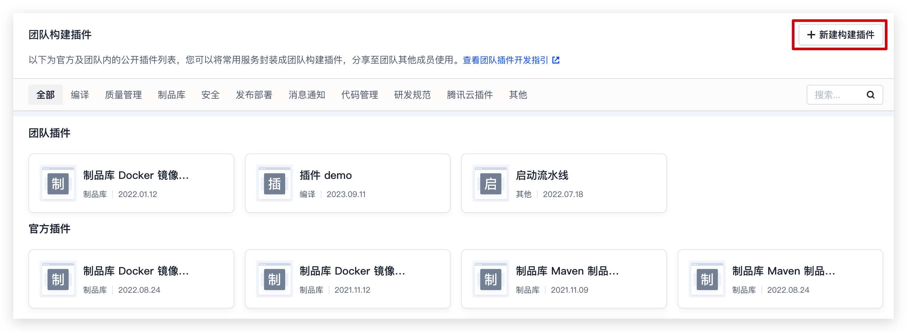The width and height of the screenshot is (907, 332).
Task: Click the external link icon beside 开发指引
Action: [x=555, y=60]
